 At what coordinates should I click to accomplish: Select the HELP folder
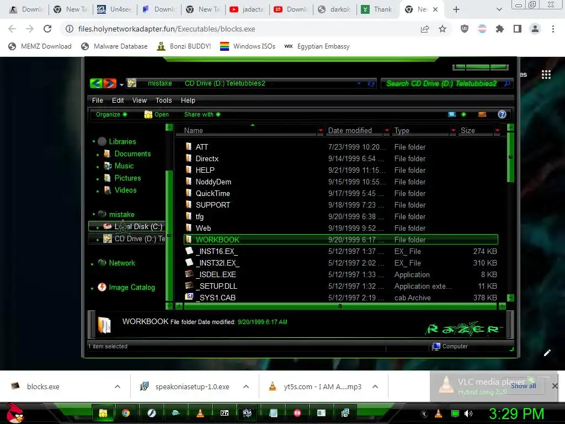pos(205,170)
